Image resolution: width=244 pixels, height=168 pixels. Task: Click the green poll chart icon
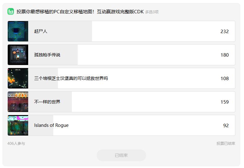pos(11,12)
